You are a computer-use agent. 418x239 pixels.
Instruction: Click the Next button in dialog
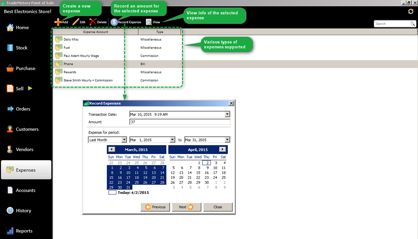187,207
